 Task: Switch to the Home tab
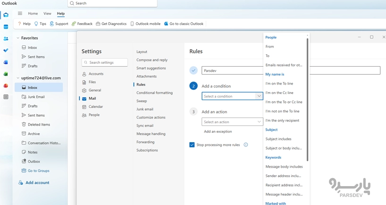click(x=33, y=14)
